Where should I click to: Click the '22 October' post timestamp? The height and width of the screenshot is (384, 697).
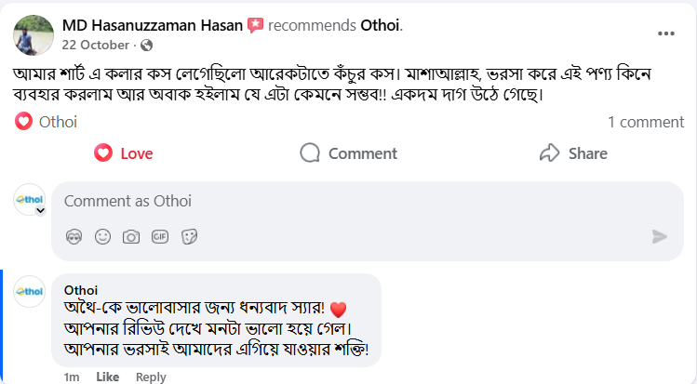[95, 45]
